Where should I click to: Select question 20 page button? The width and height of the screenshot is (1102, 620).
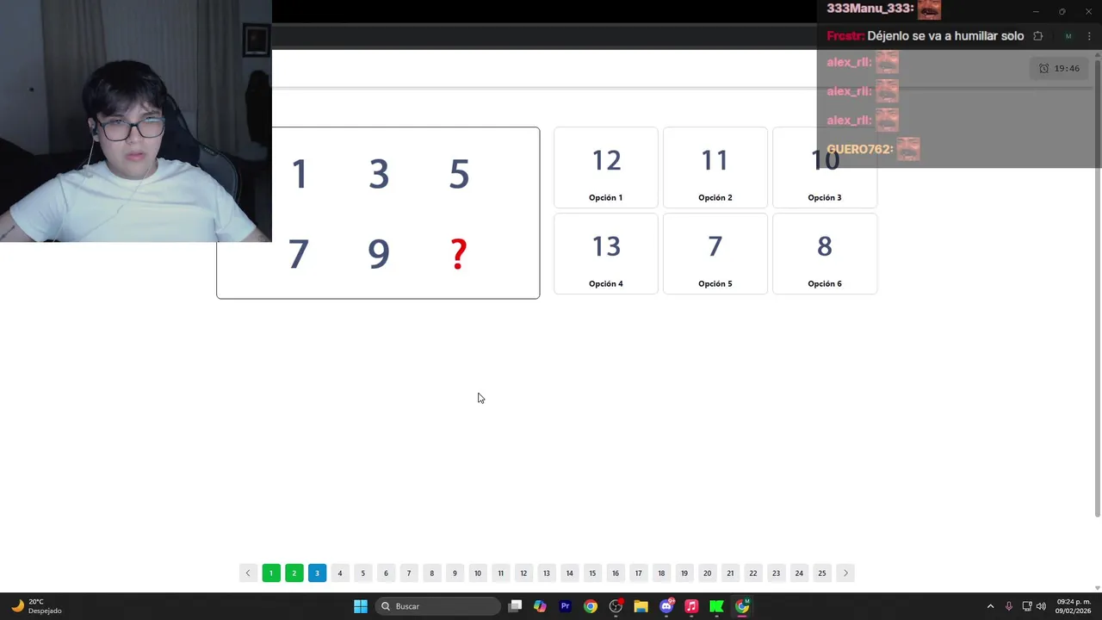pos(707,573)
